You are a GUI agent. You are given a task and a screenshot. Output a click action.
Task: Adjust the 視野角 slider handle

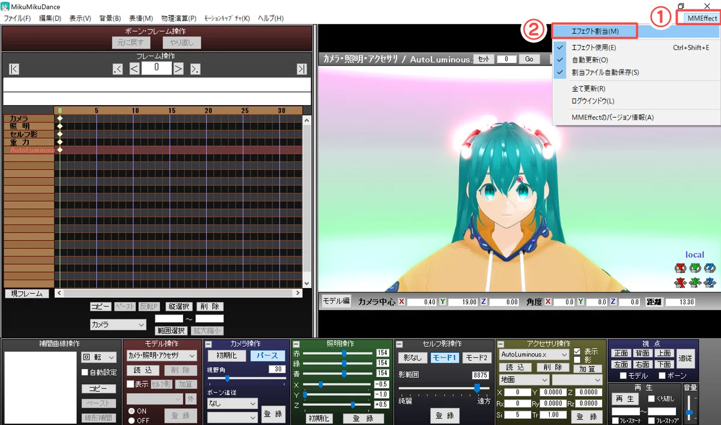227,379
